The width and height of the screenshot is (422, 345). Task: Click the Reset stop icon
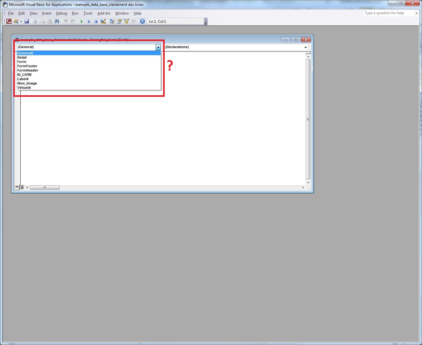[96, 21]
